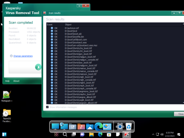
Task: Click scrollbar down arrow in results list
Action: click(183, 103)
